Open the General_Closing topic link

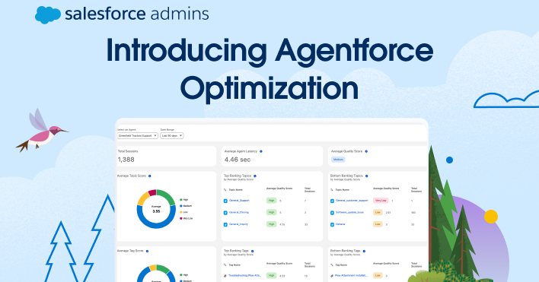[239, 212]
